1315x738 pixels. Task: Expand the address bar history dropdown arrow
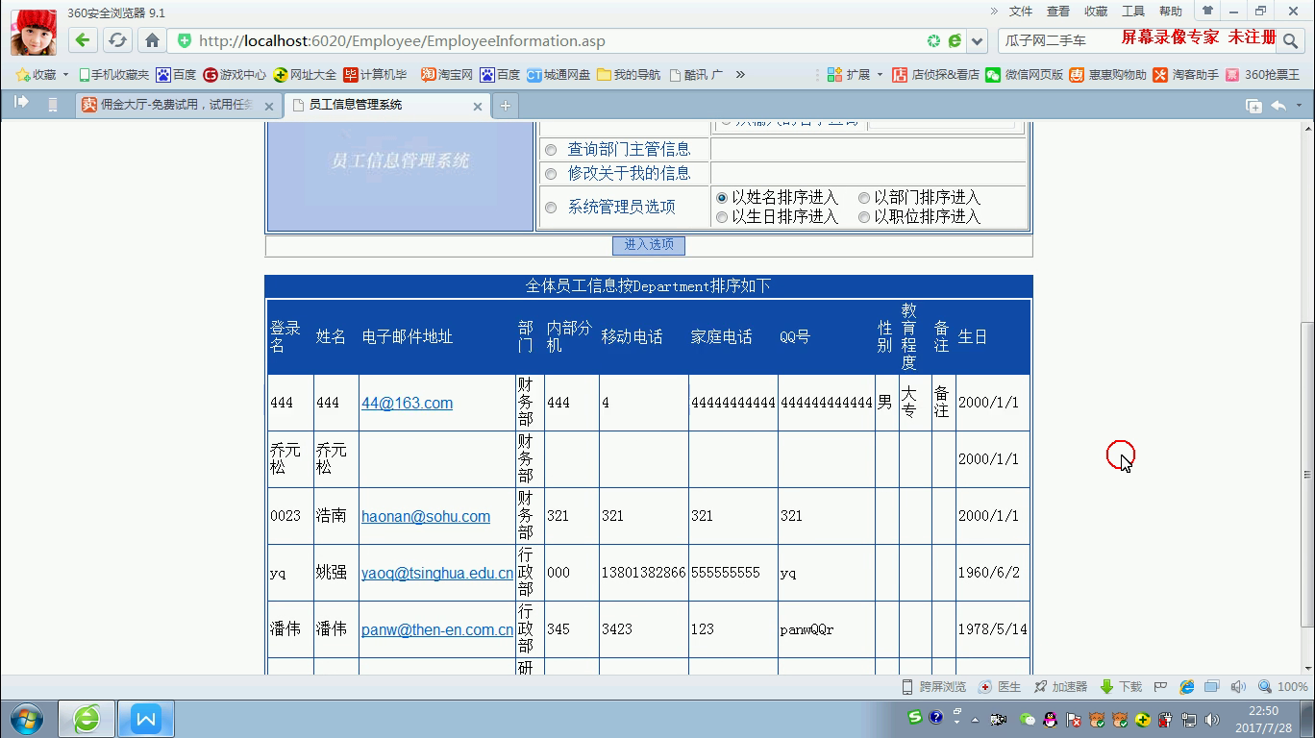(978, 41)
